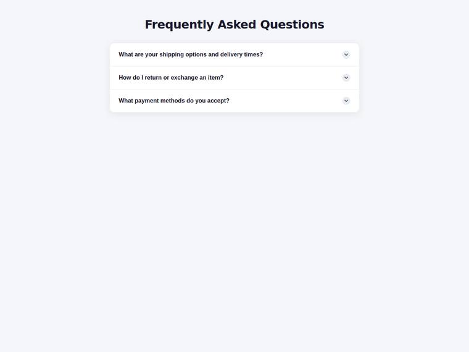Image resolution: width=469 pixels, height=352 pixels.
Task: Show answer using the return row's circular arrow
Action: (x=346, y=78)
